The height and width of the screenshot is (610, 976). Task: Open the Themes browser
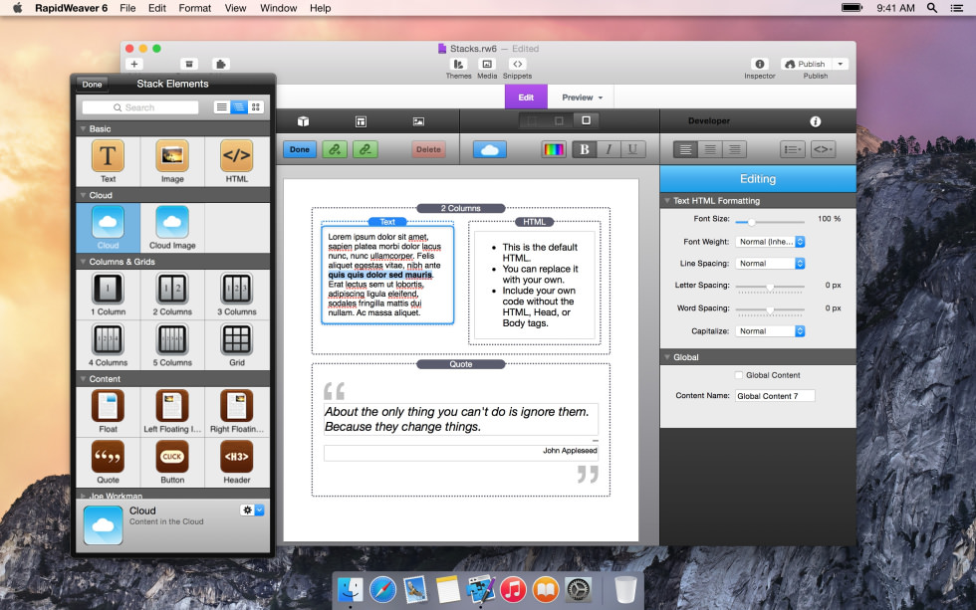458,69
